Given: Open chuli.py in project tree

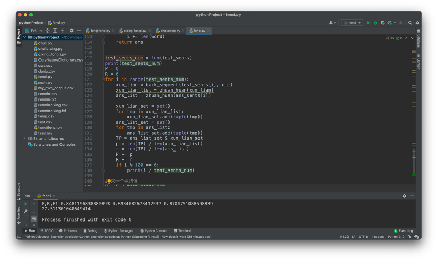Looking at the screenshot, I should click(43, 43).
